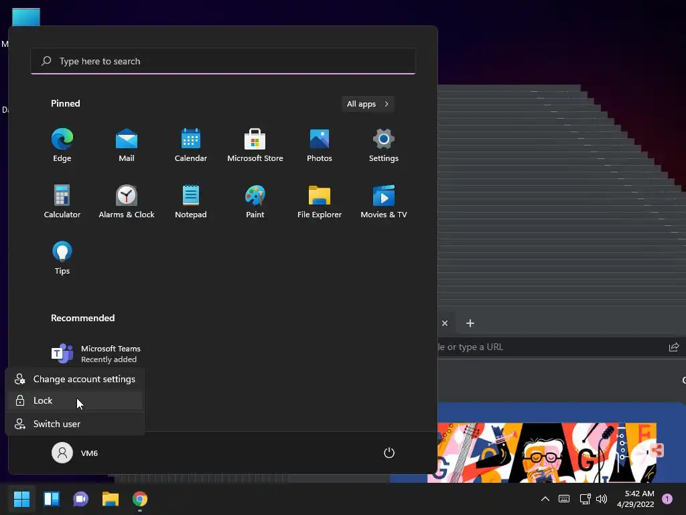Click the Type here to search field
This screenshot has width=686, height=515.
(x=223, y=61)
